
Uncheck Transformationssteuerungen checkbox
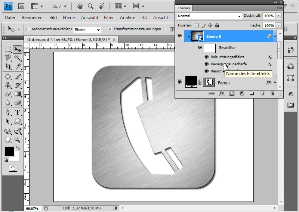point(110,29)
